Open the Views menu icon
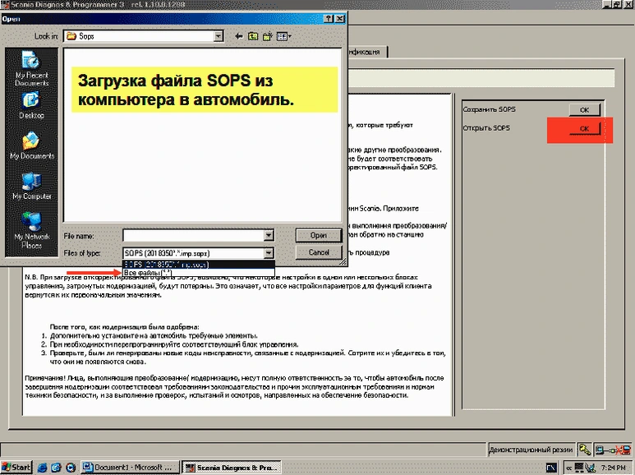The width and height of the screenshot is (635, 475). [283, 36]
